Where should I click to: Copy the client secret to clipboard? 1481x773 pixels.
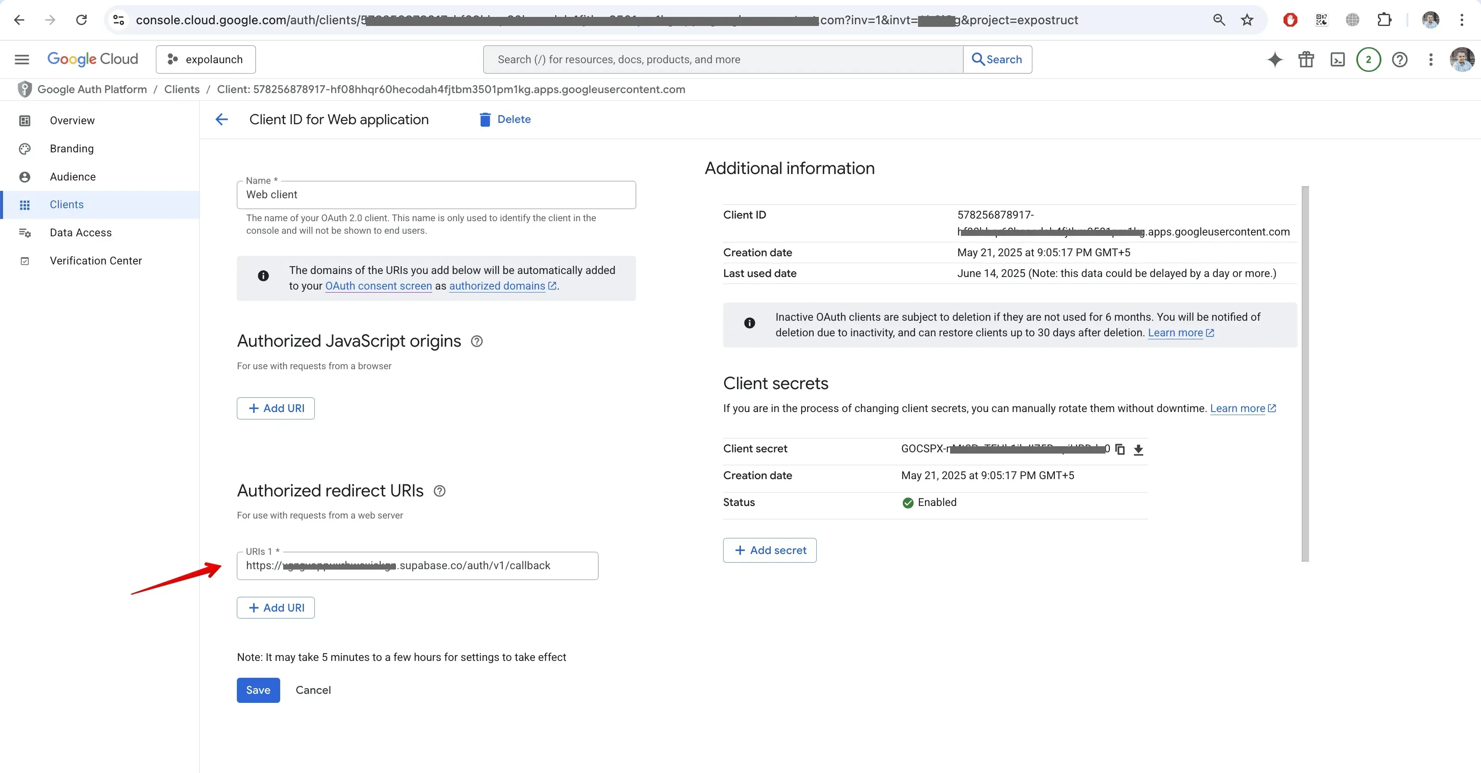(1119, 449)
